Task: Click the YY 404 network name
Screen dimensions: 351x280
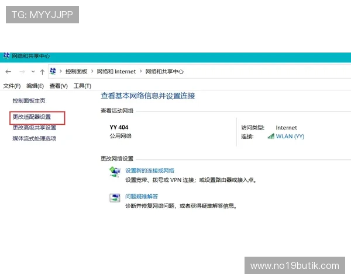Action: [x=119, y=127]
